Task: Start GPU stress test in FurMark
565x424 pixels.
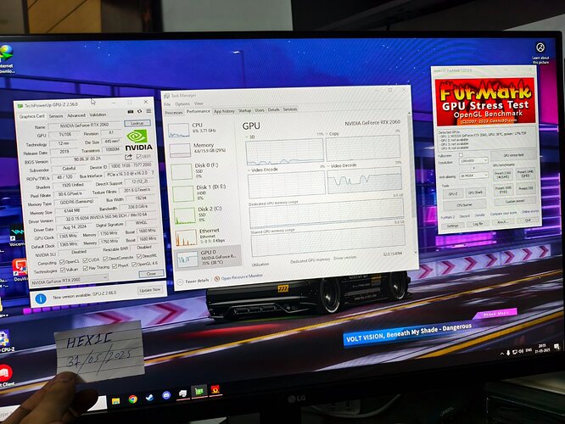Action: tap(513, 155)
